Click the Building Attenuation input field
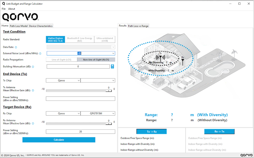The image size is (254, 158). click(78, 67)
